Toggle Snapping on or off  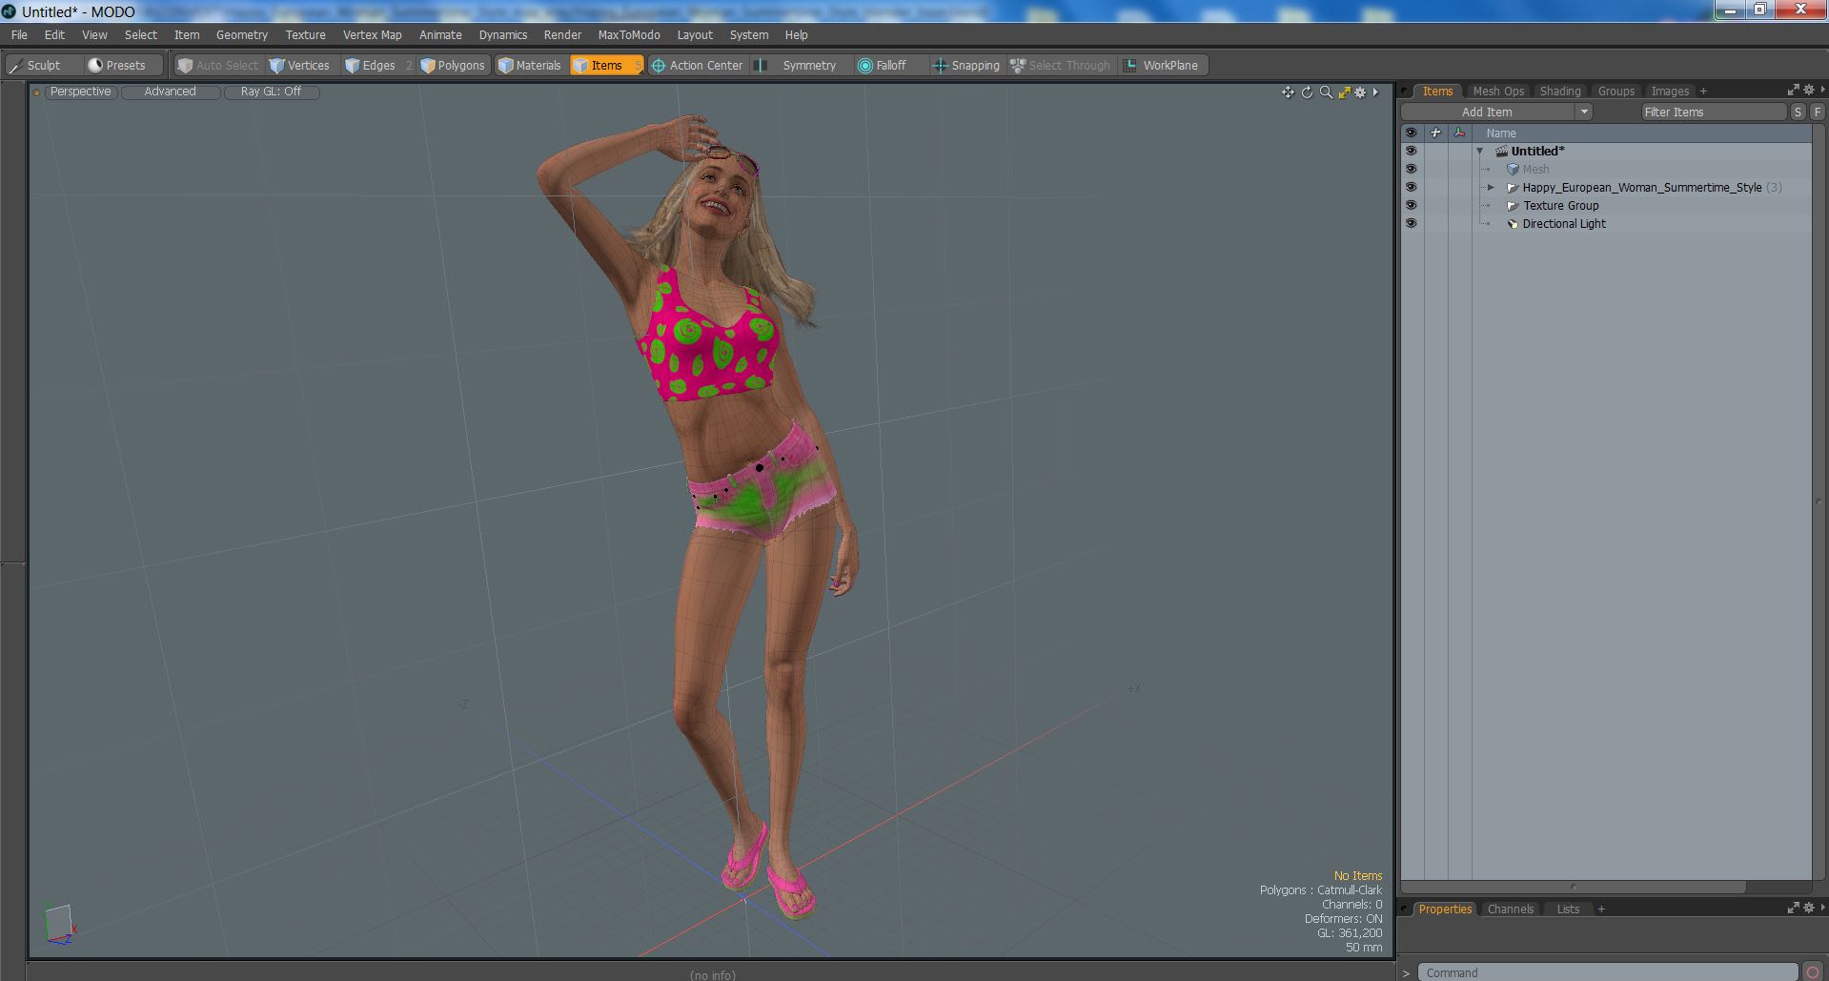pos(966,65)
